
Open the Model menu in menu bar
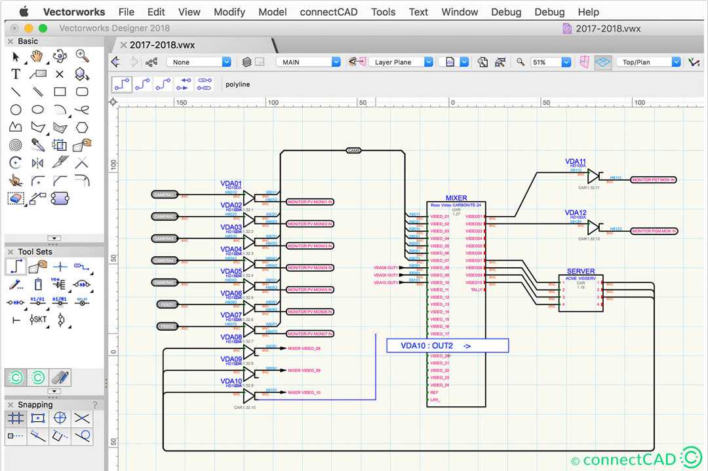coord(272,11)
